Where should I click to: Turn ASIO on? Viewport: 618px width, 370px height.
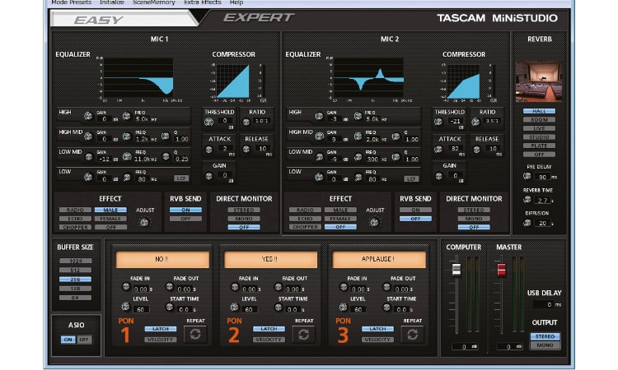[68, 340]
